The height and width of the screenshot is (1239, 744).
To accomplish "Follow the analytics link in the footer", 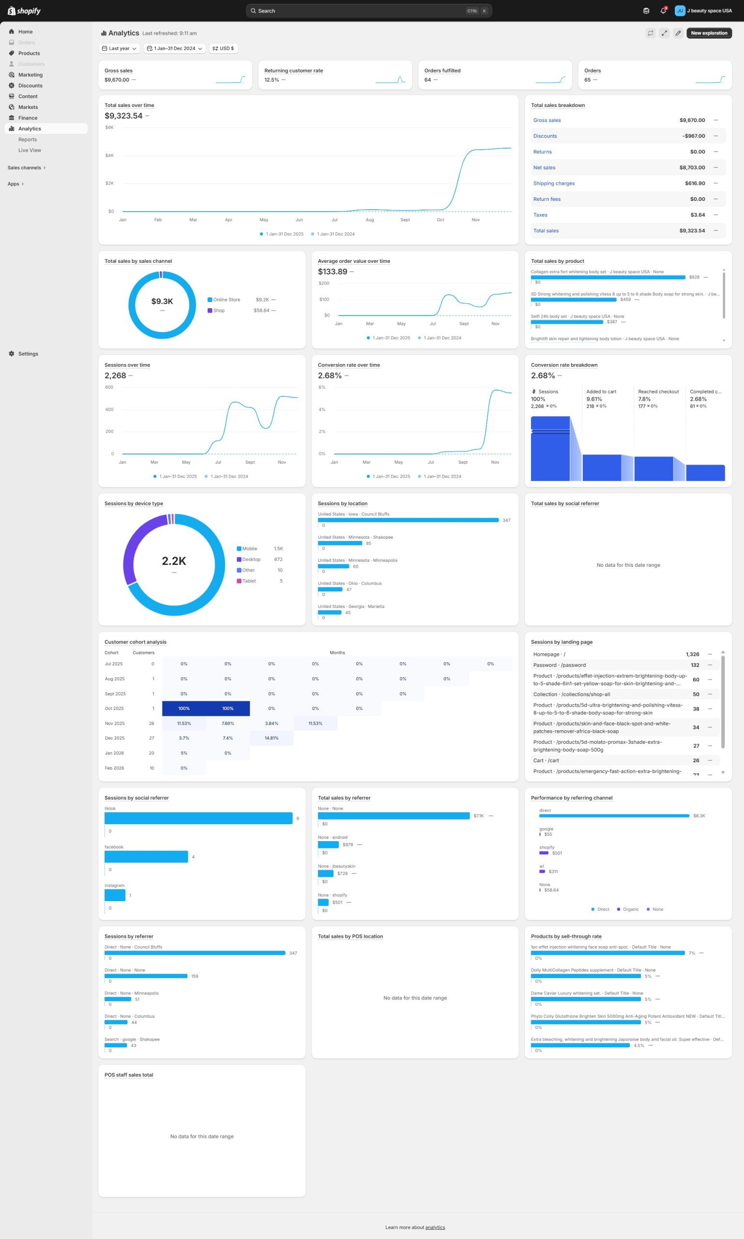I will point(435,1227).
